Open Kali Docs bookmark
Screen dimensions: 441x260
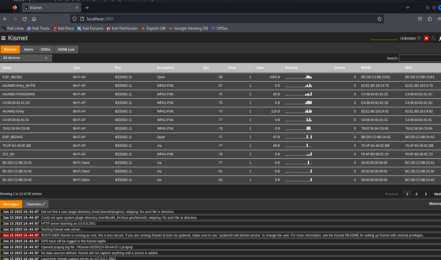click(63, 28)
